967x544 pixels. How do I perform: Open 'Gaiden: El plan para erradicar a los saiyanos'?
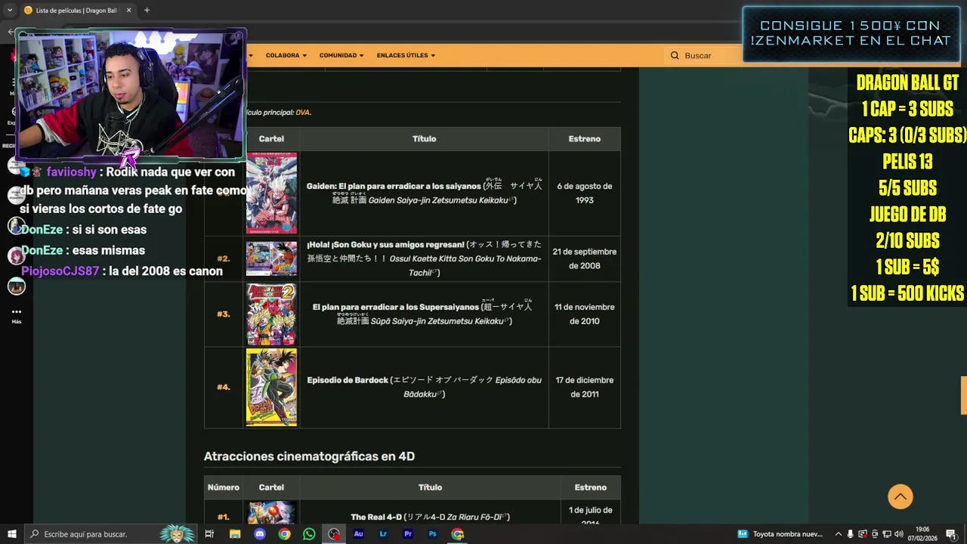(394, 186)
